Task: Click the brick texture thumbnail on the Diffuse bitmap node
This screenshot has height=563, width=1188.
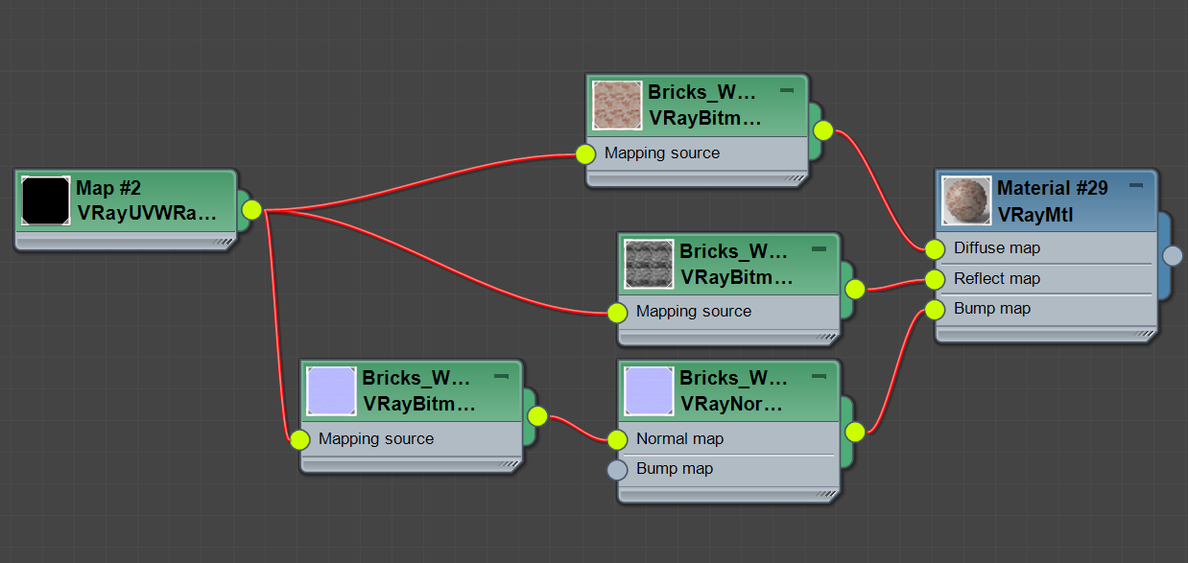Action: click(x=619, y=105)
